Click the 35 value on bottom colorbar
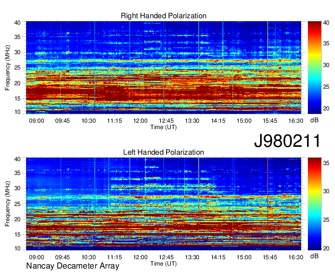The image size is (335, 272). [x=326, y=163]
